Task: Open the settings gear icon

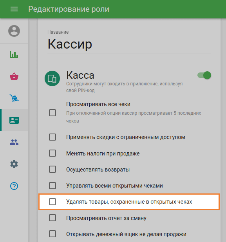Action: [14, 164]
